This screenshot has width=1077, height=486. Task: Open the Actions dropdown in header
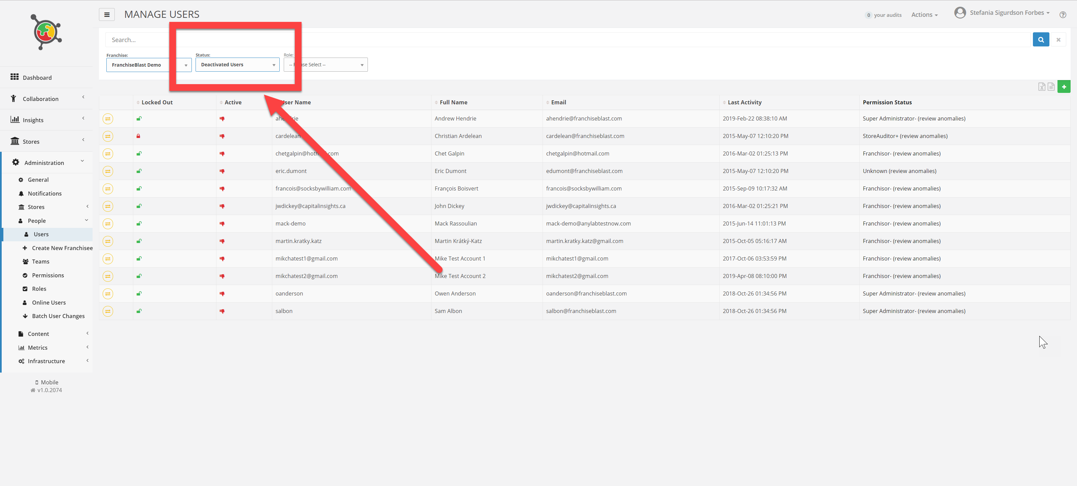(924, 15)
